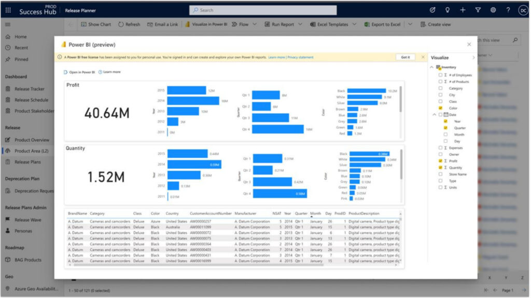Open the Learn more license link
Screen dimensions: 531x298
coord(276,57)
